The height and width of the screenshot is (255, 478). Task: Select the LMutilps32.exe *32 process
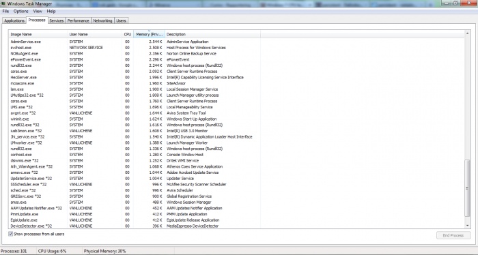tap(236, 95)
